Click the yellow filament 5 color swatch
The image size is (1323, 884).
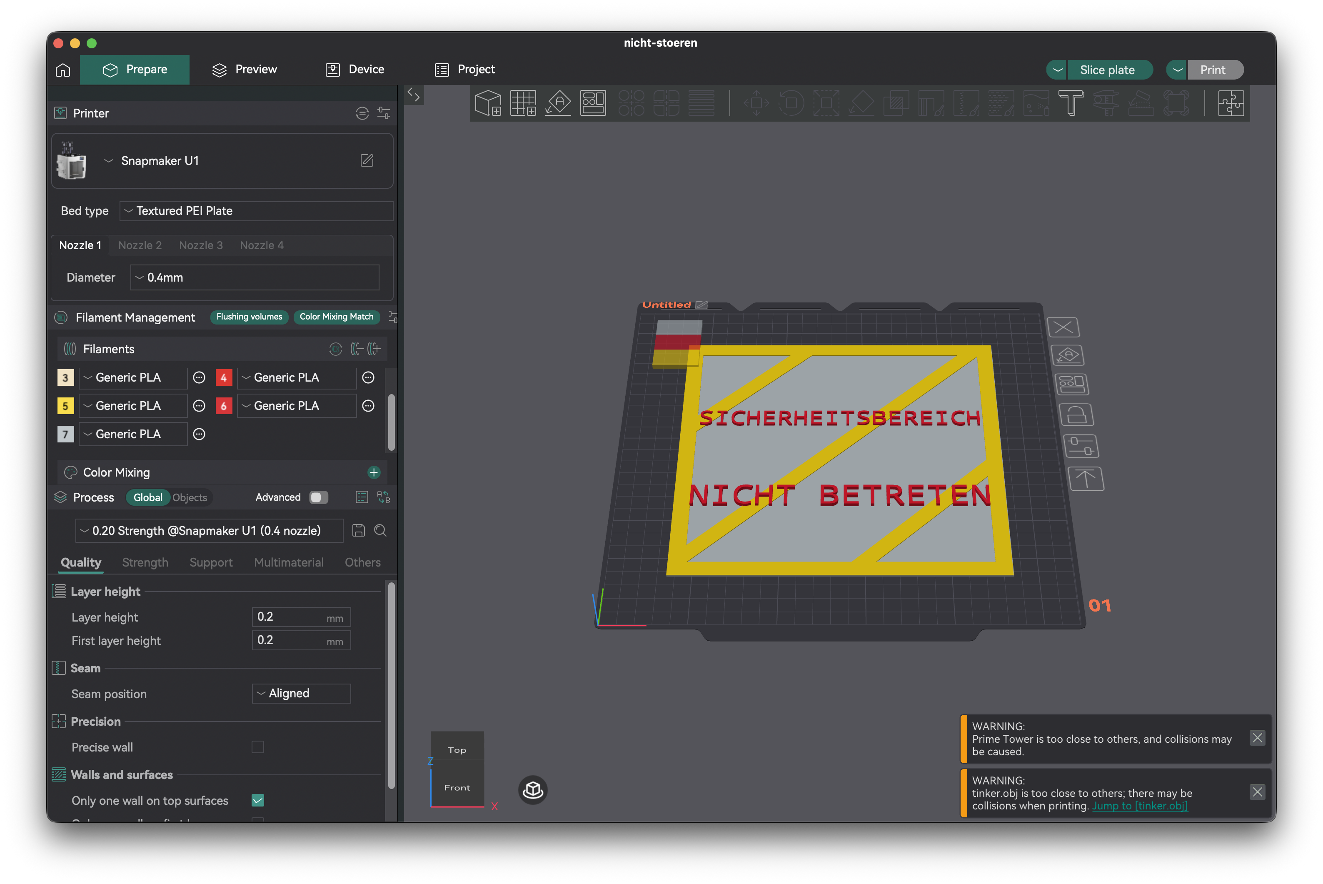[65, 406]
